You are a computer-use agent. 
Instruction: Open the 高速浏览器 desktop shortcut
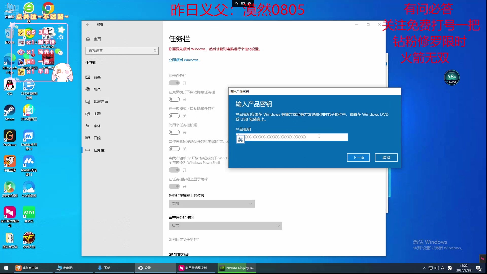click(x=10, y=189)
